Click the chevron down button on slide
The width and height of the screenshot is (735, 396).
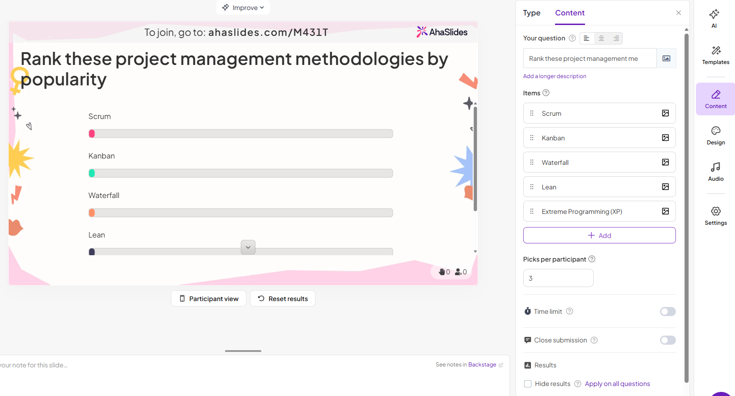(x=248, y=247)
